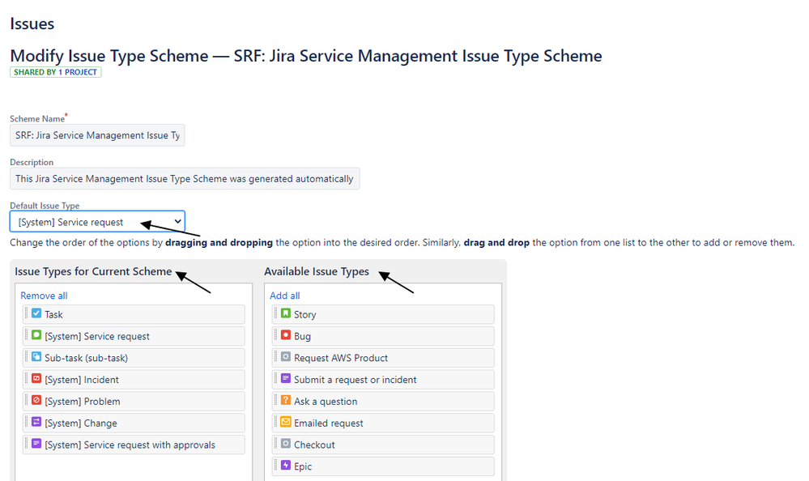Select the Task issue type label
809x481 pixels.
53,315
